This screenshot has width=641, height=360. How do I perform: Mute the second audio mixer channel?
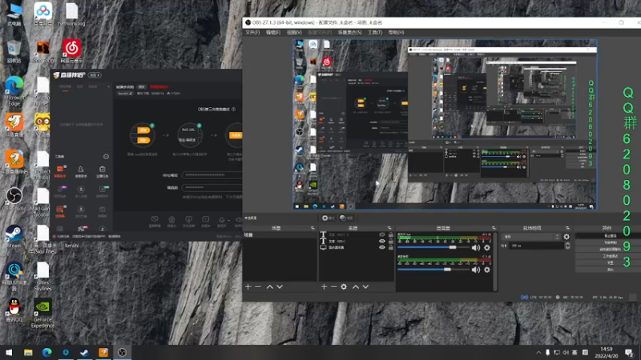476,270
